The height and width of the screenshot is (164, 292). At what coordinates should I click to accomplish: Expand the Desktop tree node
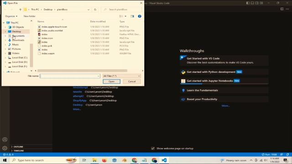[x=5, y=31]
